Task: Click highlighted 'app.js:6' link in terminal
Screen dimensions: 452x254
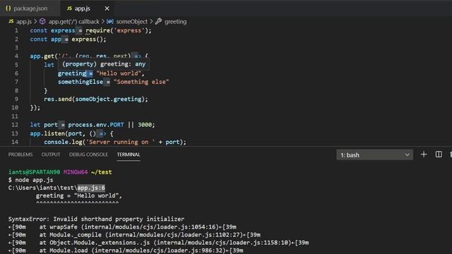Action: 91,188
